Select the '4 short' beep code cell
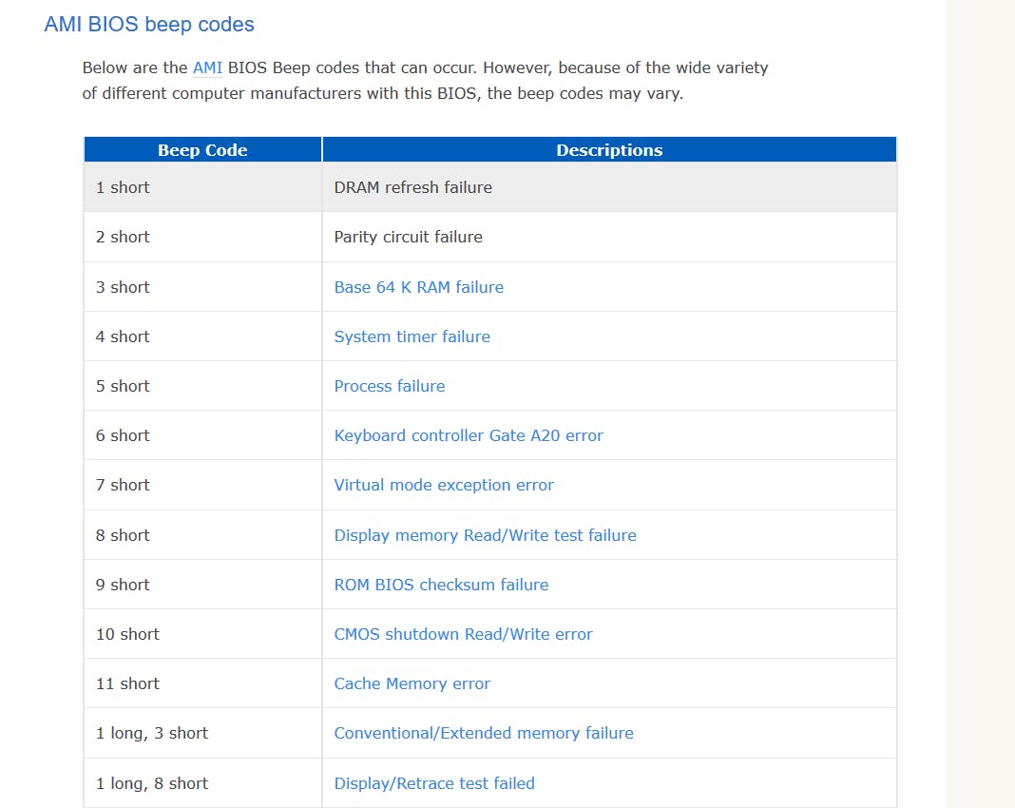1015x808 pixels. 202,337
